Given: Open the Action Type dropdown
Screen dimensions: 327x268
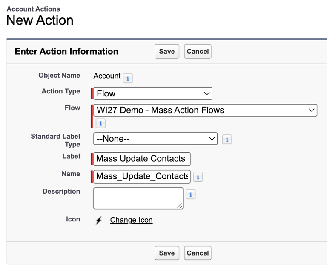Looking at the screenshot, I should tap(153, 93).
